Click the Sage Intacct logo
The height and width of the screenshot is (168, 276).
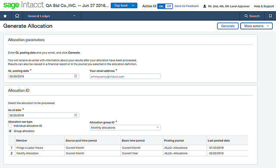point(24,5)
